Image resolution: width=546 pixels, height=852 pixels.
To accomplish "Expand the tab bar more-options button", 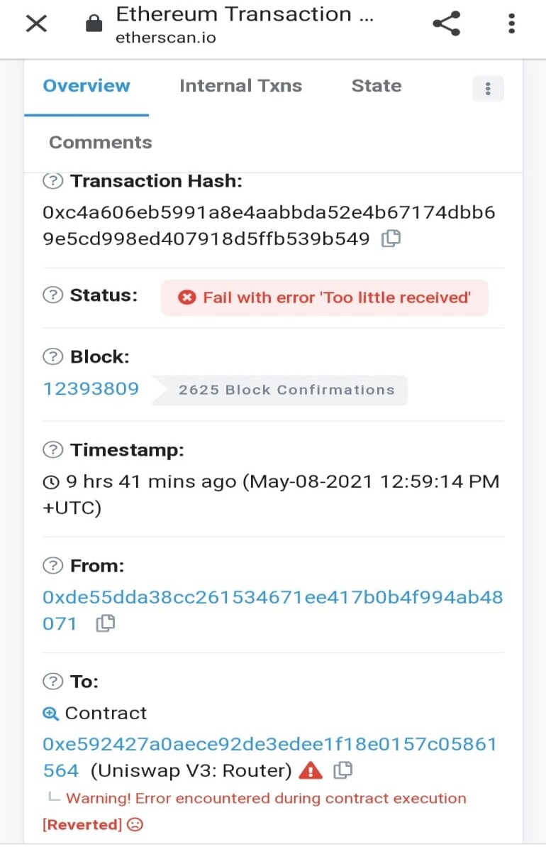I will coord(488,89).
